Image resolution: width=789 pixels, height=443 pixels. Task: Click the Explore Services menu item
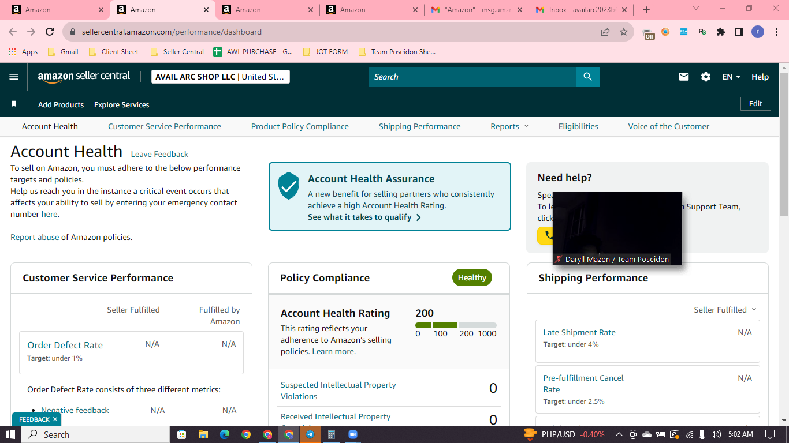tap(121, 104)
